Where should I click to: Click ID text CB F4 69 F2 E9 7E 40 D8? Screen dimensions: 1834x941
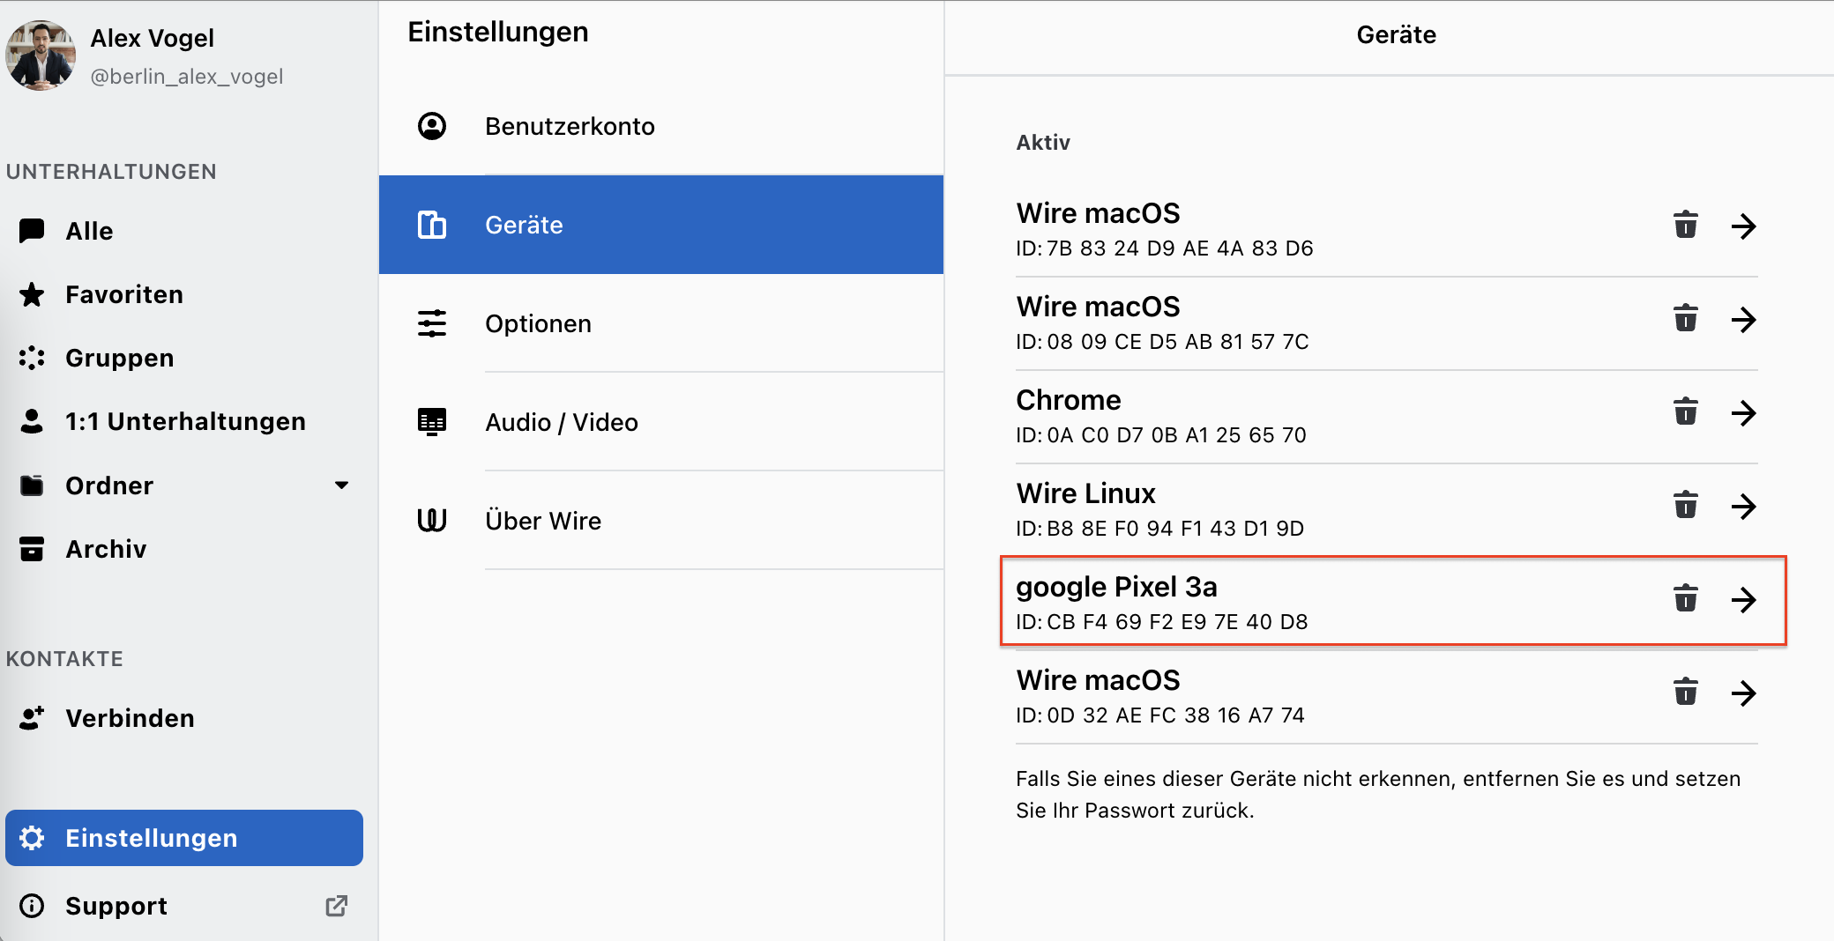tap(1177, 622)
